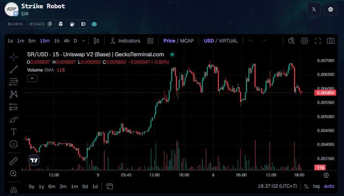
Task: Toggle auto scale mode
Action: [329, 186]
